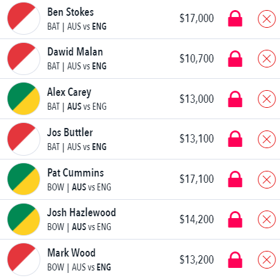Open the Jos Buttler player name
The image size is (280, 278).
point(70,132)
